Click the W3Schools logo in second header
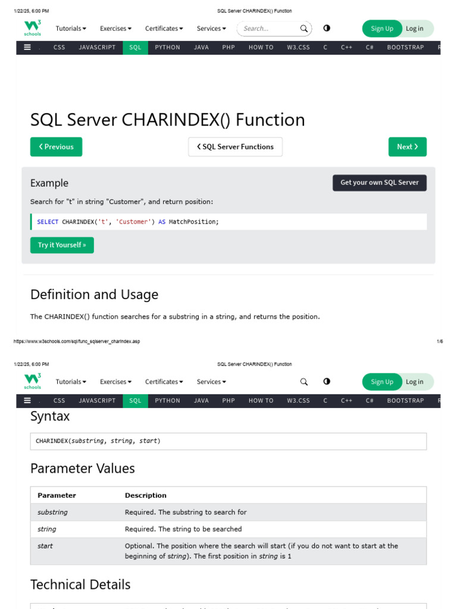This screenshot has height=609, width=457. pyautogui.click(x=33, y=382)
